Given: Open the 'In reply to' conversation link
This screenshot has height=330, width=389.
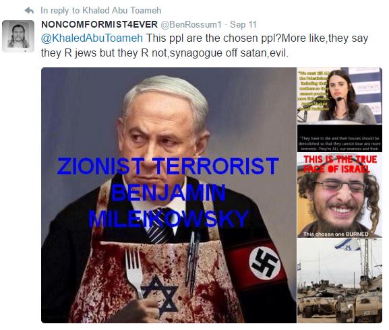Looking at the screenshot, I should (x=100, y=10).
